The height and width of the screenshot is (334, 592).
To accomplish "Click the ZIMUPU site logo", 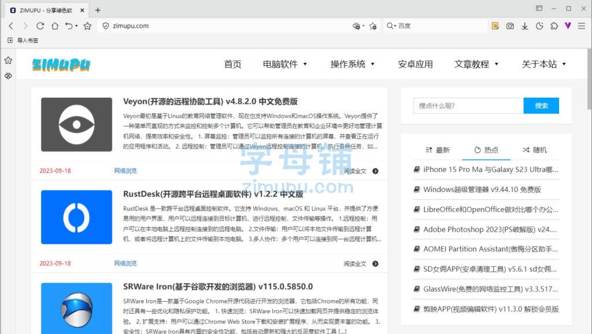I will [61, 65].
